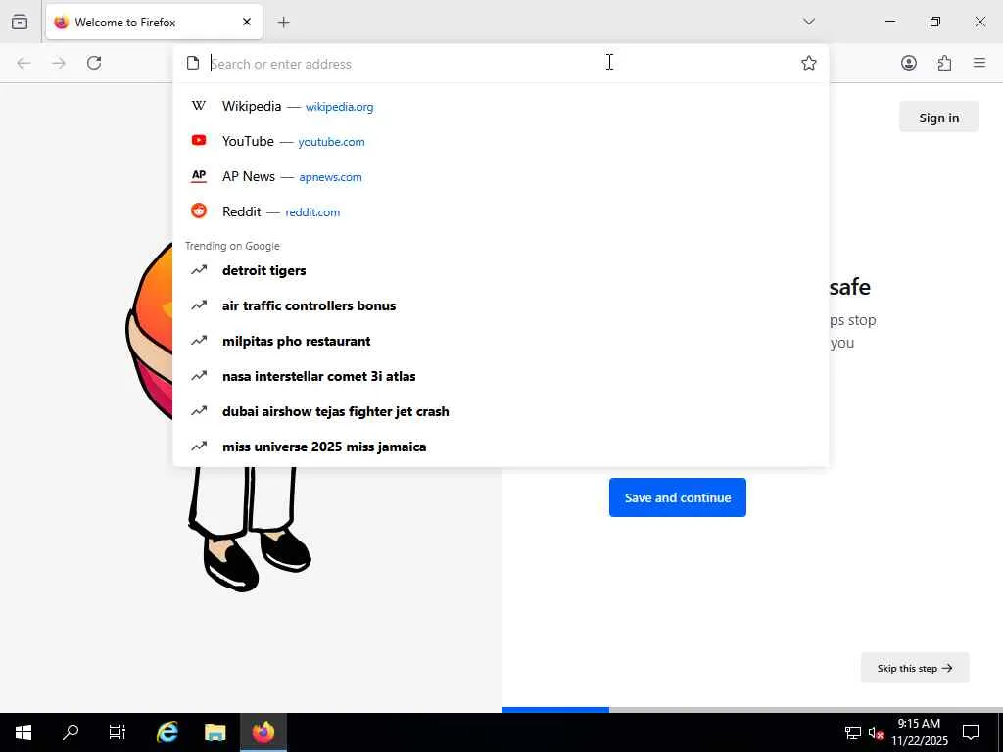Bookmark this page with the star icon
This screenshot has height=752, width=1003.
tap(808, 63)
